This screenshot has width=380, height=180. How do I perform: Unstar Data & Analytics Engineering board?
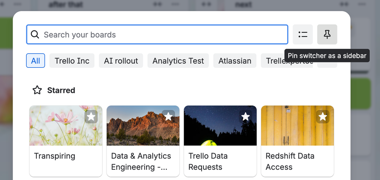[x=168, y=117]
